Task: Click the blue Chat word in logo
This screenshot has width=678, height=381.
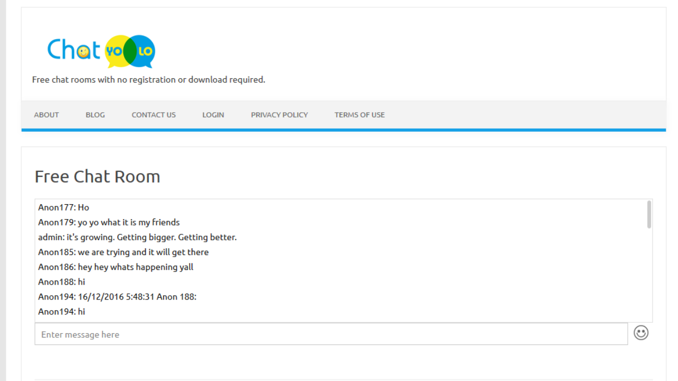Action: click(x=73, y=50)
